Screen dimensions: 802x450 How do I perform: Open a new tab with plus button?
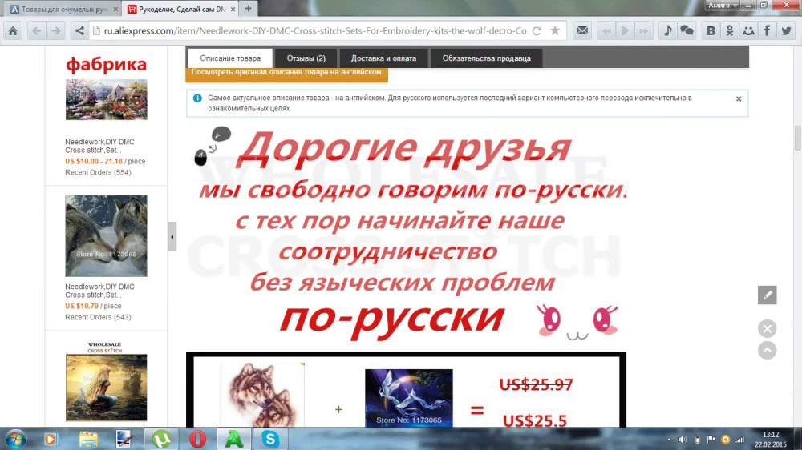248,8
